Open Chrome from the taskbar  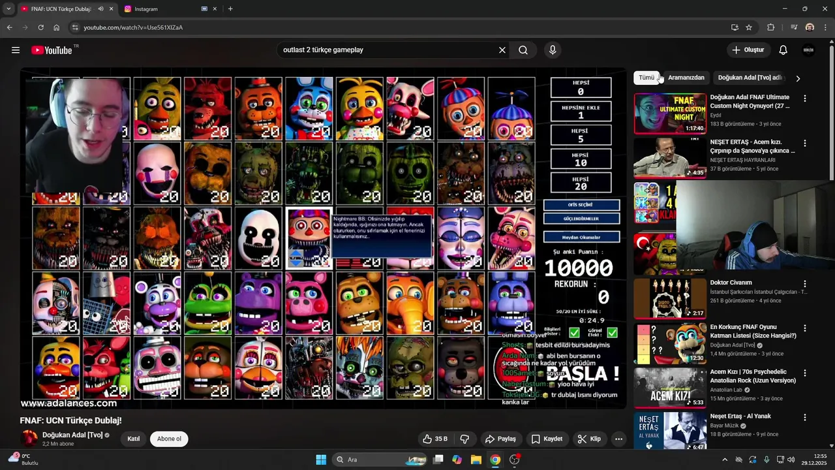(495, 460)
